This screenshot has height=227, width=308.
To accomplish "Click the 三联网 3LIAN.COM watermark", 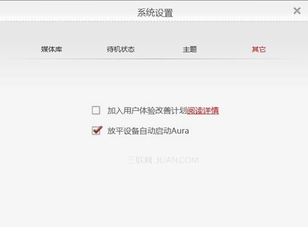I will click(x=163, y=160).
